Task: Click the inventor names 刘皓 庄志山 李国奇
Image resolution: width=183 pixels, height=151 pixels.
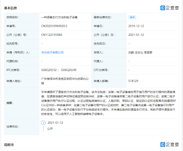Action: pyautogui.click(x=140, y=52)
